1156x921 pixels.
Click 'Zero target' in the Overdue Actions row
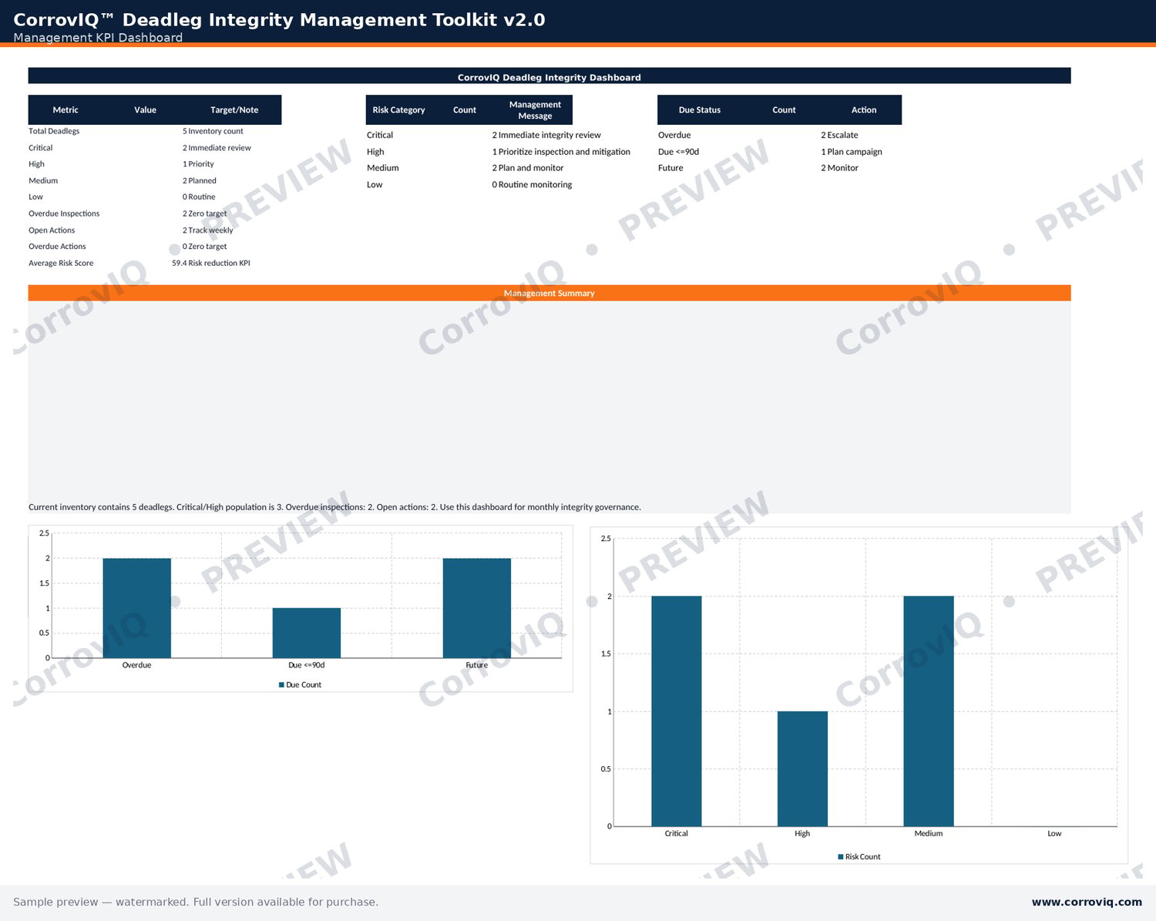[208, 247]
